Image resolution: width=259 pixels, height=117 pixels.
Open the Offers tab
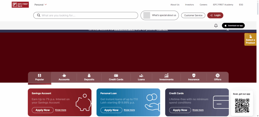[x=217, y=77]
